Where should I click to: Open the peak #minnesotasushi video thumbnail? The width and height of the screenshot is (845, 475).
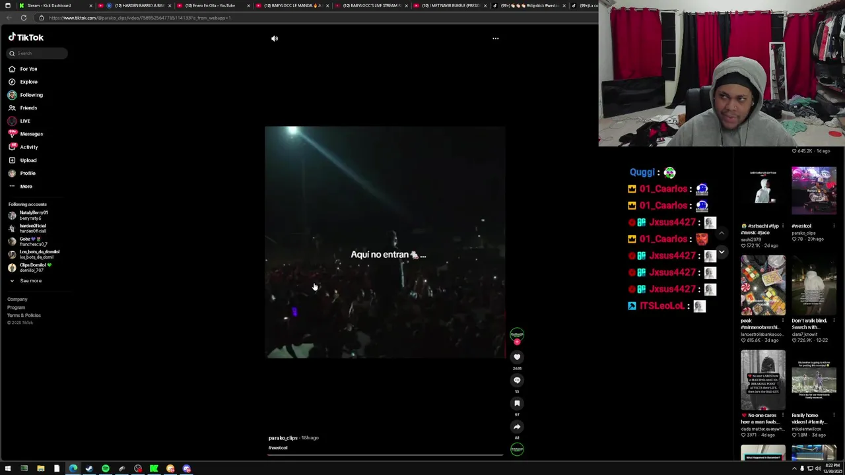click(763, 286)
